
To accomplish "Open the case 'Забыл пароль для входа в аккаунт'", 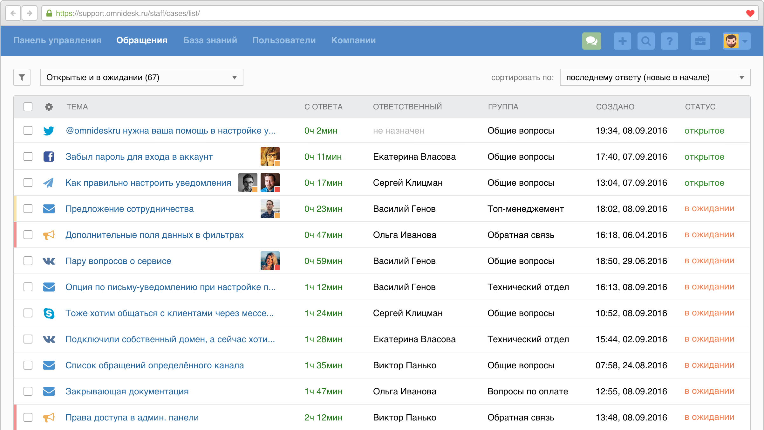I will (x=139, y=156).
